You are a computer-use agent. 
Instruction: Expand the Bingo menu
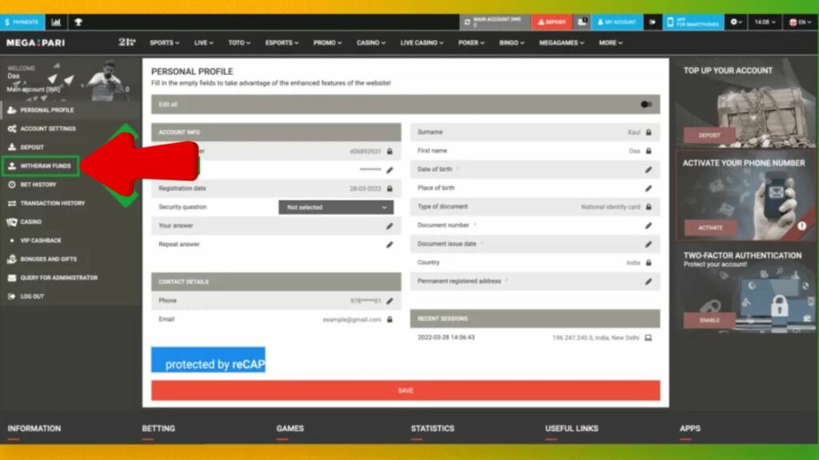pos(511,43)
